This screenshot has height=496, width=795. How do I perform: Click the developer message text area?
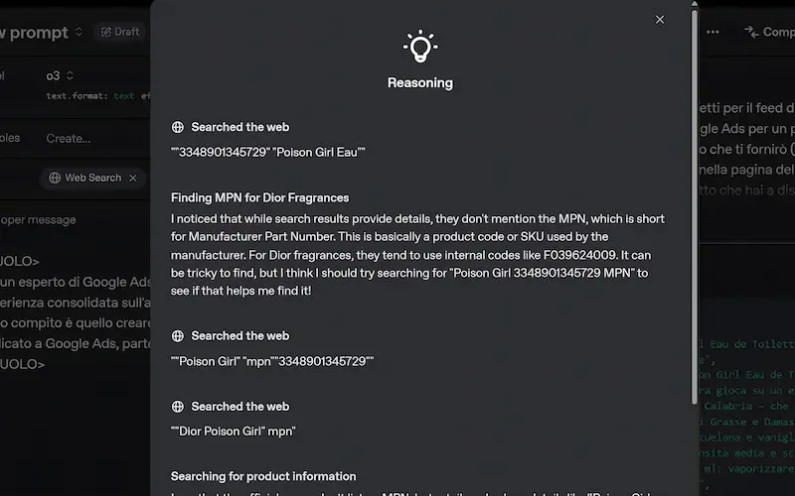[x=77, y=311]
